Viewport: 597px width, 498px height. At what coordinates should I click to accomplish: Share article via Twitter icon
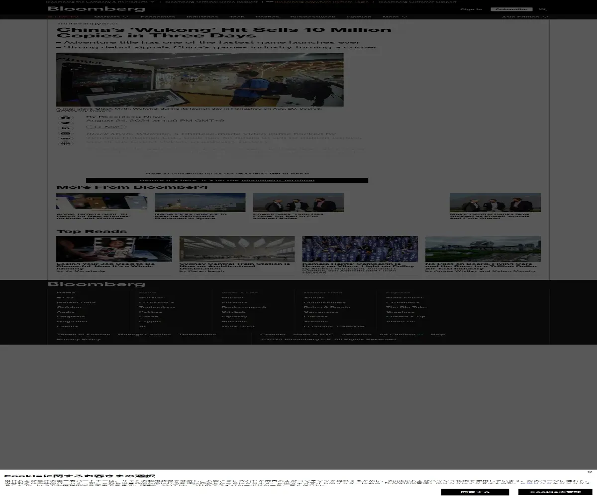pos(66,123)
